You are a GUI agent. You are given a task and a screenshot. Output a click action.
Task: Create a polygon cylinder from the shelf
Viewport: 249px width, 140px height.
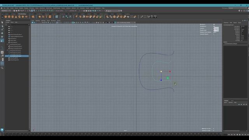[12, 17]
